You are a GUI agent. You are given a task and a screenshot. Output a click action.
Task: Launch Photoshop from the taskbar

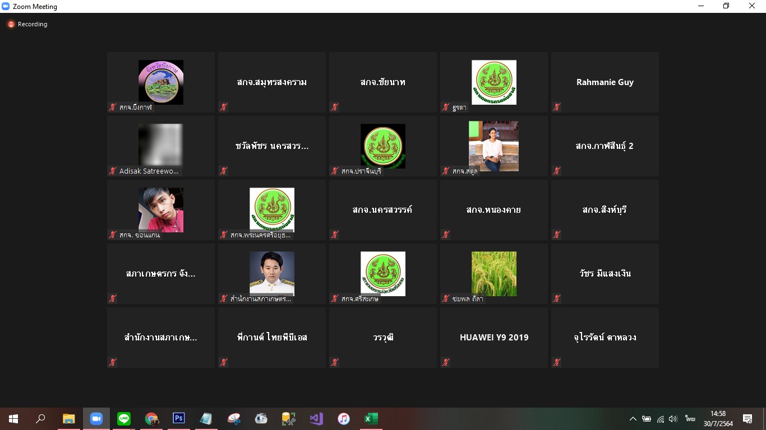(179, 418)
